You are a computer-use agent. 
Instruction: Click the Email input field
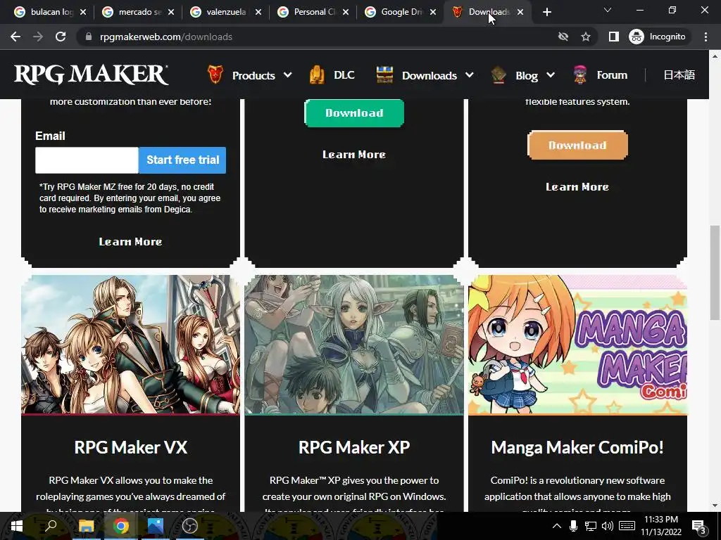point(87,160)
